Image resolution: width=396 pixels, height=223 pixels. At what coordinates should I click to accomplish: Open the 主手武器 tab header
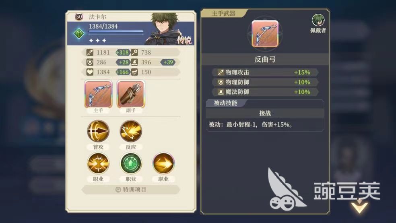tap(223, 13)
